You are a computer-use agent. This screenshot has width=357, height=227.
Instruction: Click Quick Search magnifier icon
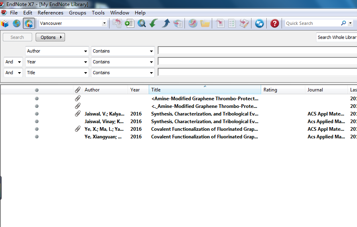pos(344,23)
